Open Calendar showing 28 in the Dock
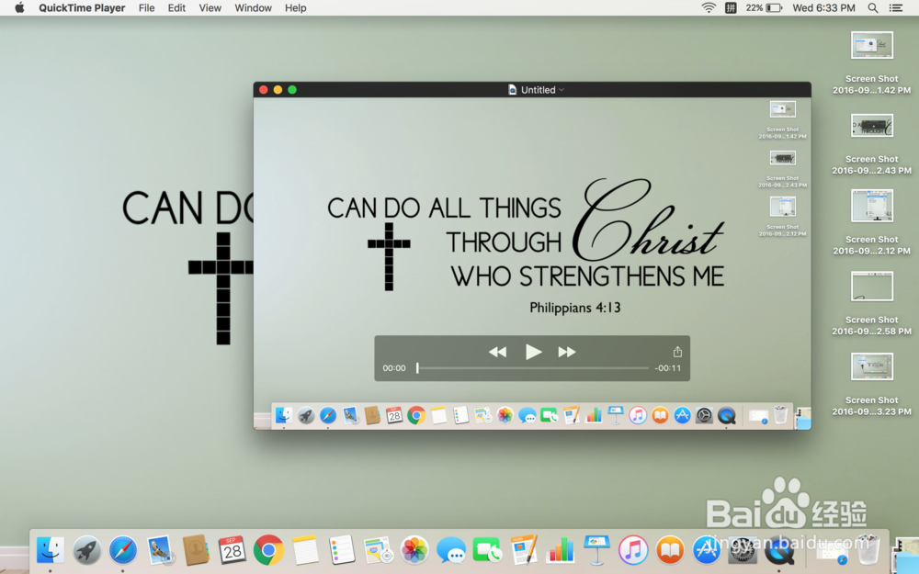Viewport: 919px width, 574px height. pos(233,550)
